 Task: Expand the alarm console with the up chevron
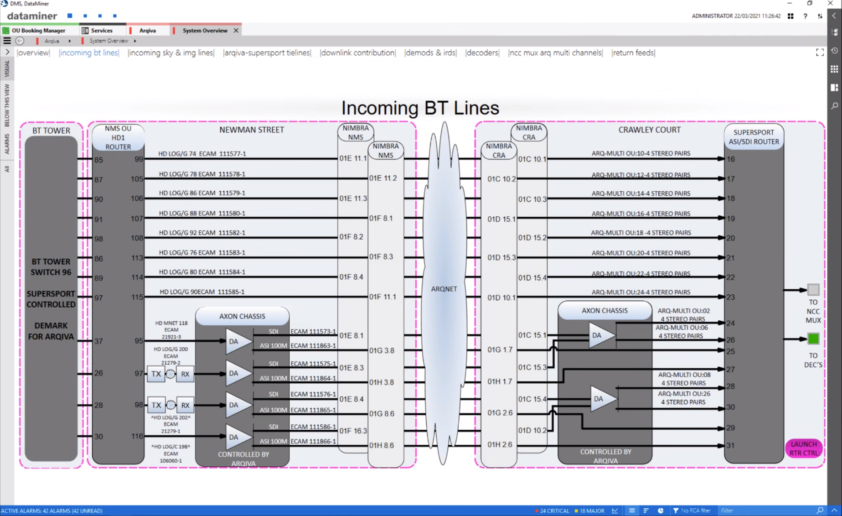tap(834, 511)
